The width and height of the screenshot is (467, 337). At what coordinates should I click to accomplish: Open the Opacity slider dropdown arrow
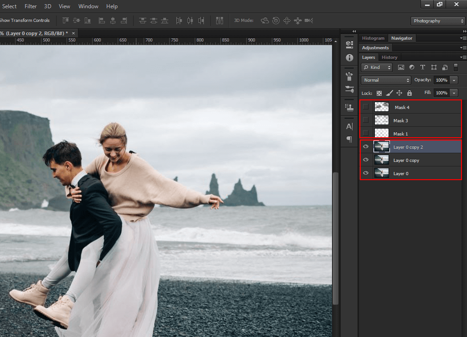pyautogui.click(x=454, y=80)
